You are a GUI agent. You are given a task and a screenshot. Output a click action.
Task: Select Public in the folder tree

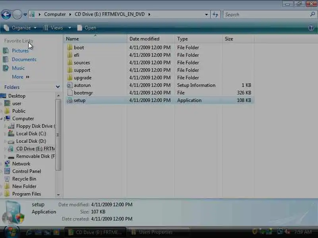tap(19, 111)
